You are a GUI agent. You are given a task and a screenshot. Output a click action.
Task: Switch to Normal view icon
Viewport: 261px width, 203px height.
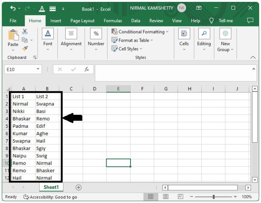151,197
